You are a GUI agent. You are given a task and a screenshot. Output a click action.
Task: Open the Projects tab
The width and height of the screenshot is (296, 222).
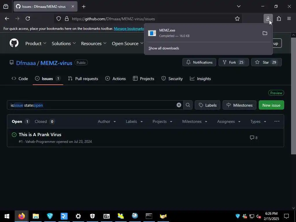coord(143,79)
